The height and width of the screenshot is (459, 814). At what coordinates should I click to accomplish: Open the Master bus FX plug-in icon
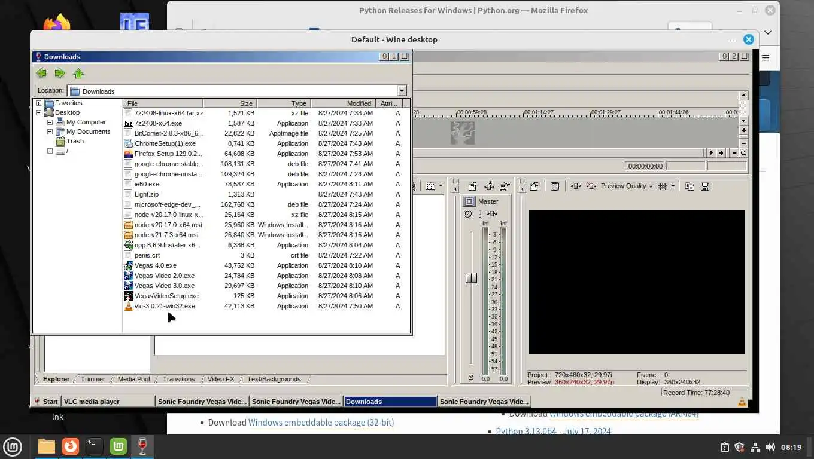point(492,214)
